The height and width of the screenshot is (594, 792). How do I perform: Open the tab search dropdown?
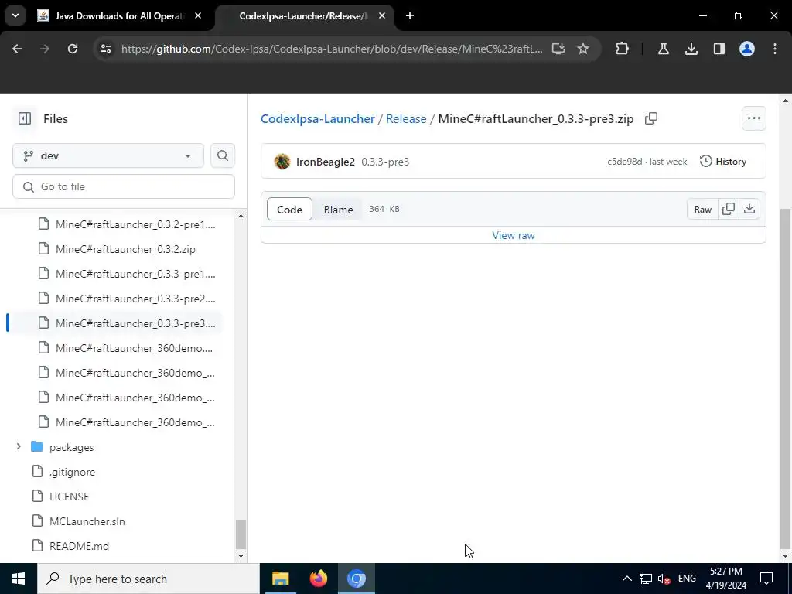pos(15,16)
